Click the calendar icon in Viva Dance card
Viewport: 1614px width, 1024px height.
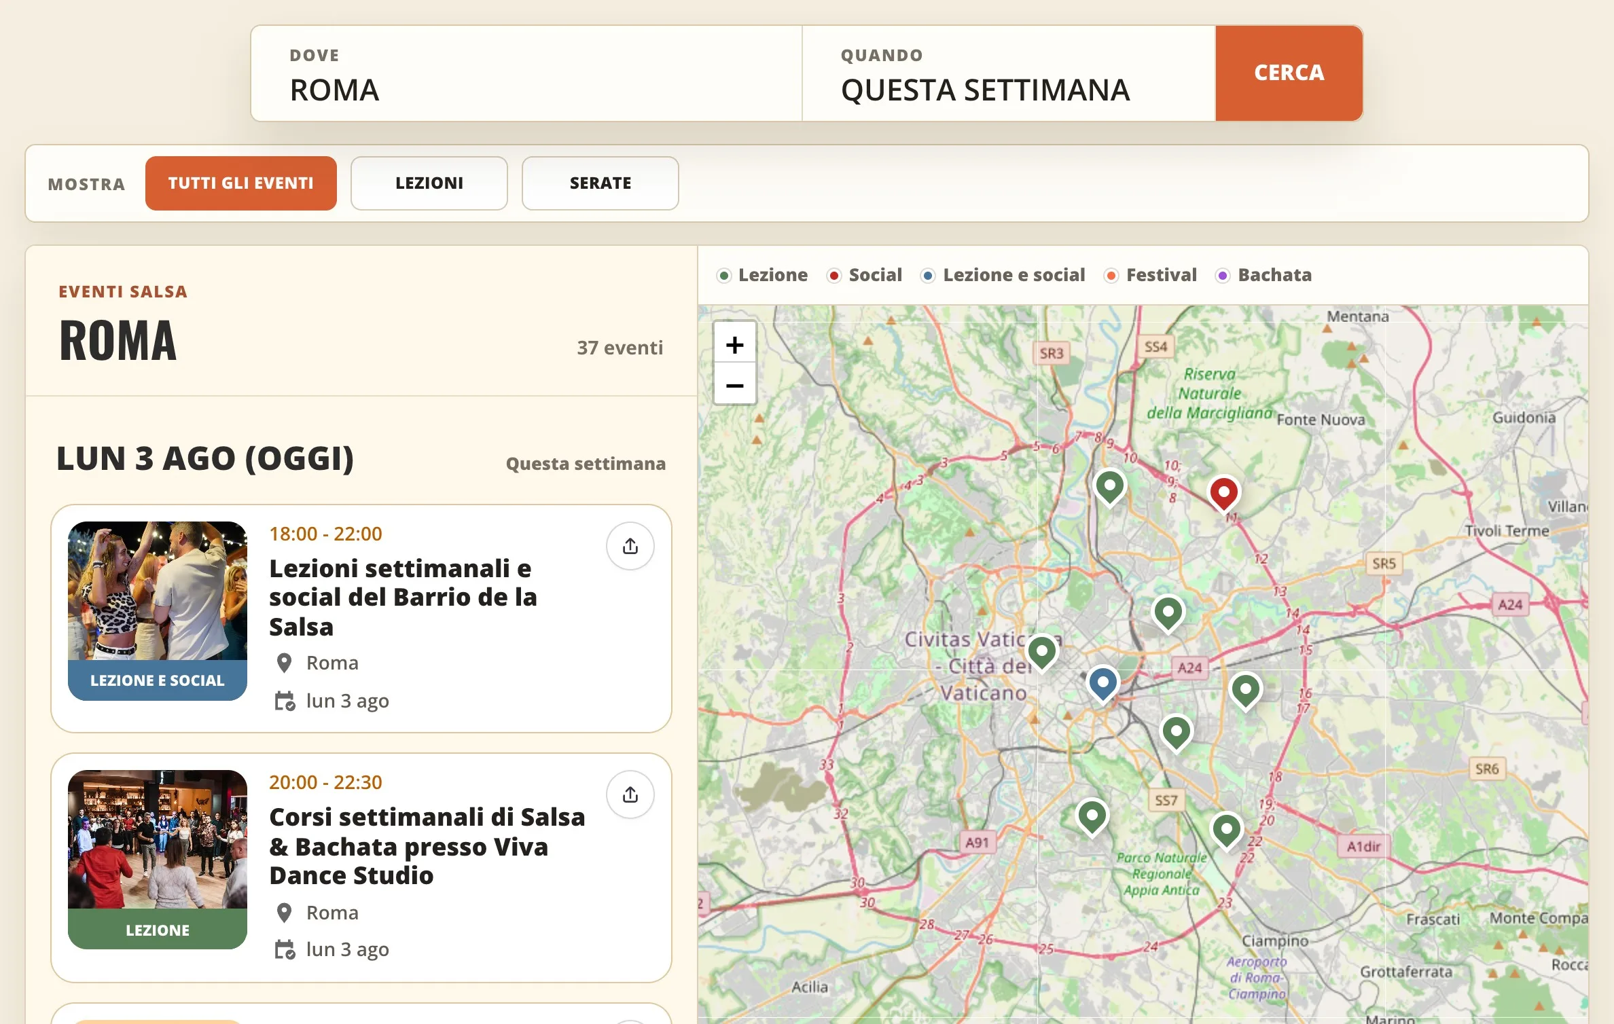click(x=285, y=949)
